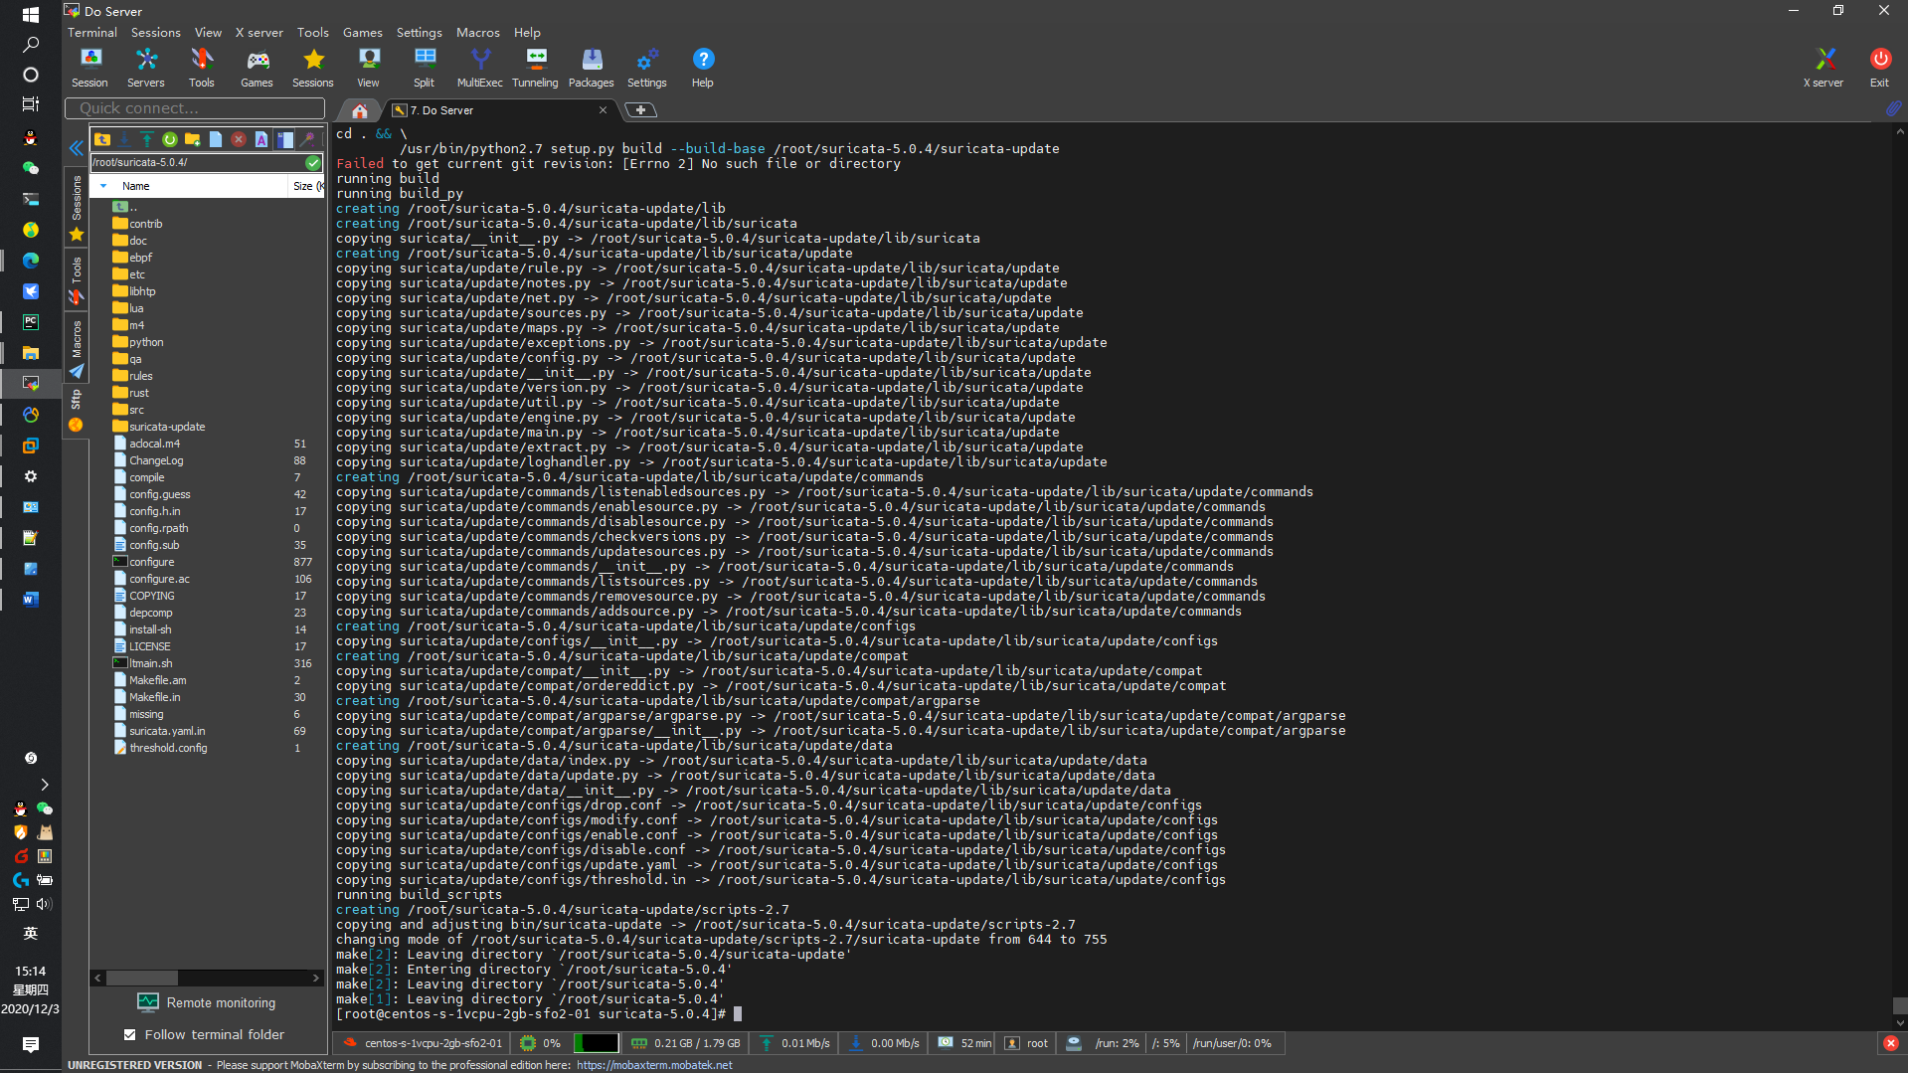1908x1073 pixels.
Task: Open the Settings gears icon
Action: 646,68
